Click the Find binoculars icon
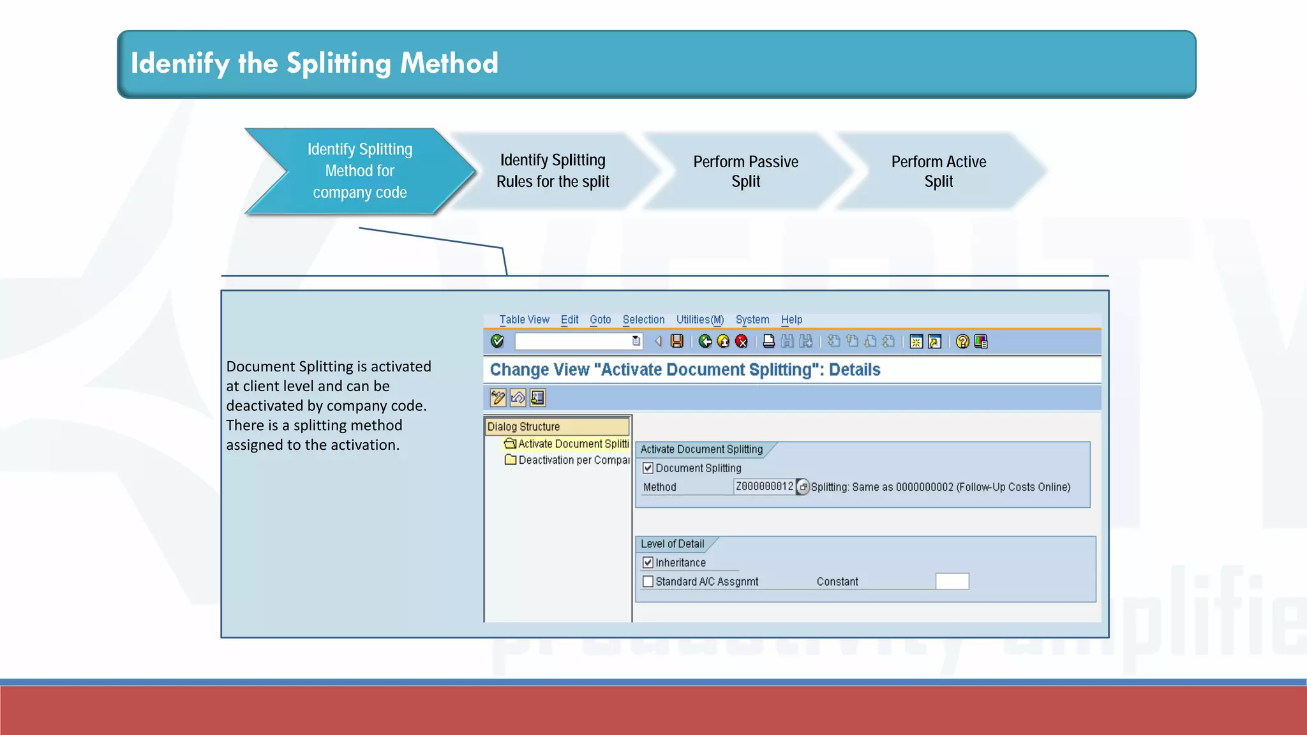This screenshot has width=1307, height=735. [x=788, y=341]
